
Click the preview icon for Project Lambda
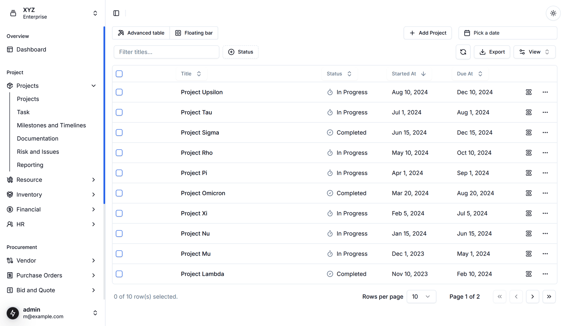528,274
